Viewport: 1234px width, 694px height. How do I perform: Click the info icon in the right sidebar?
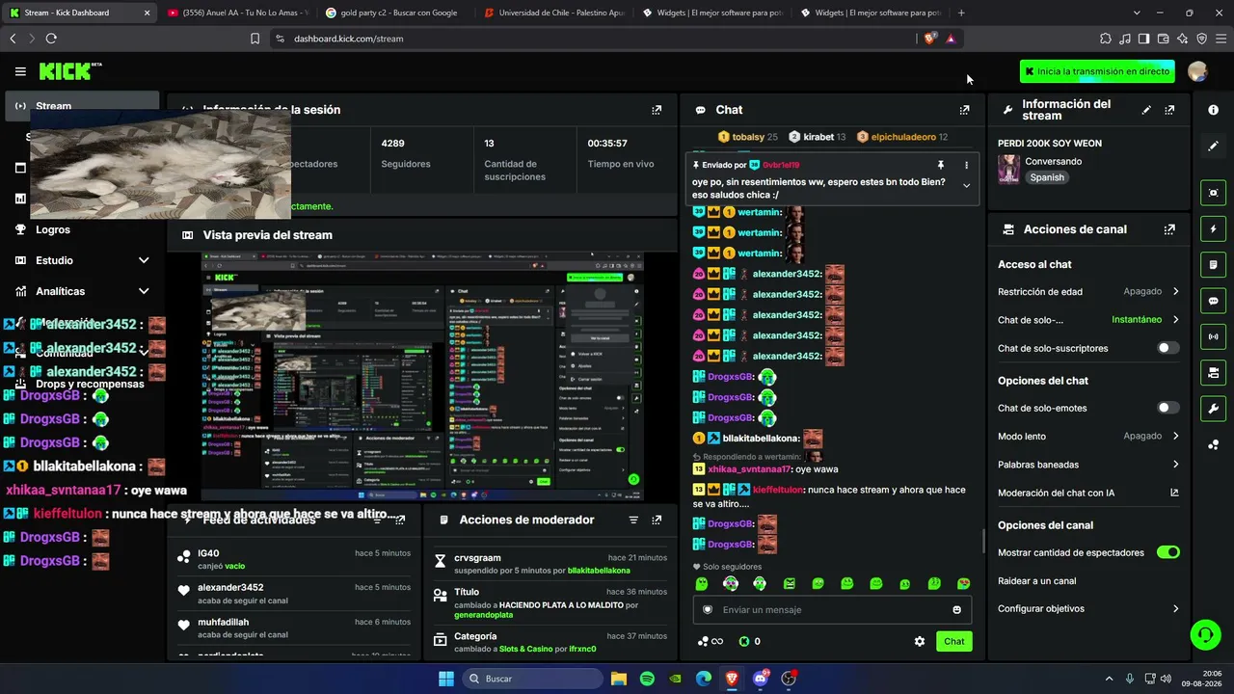[1213, 110]
